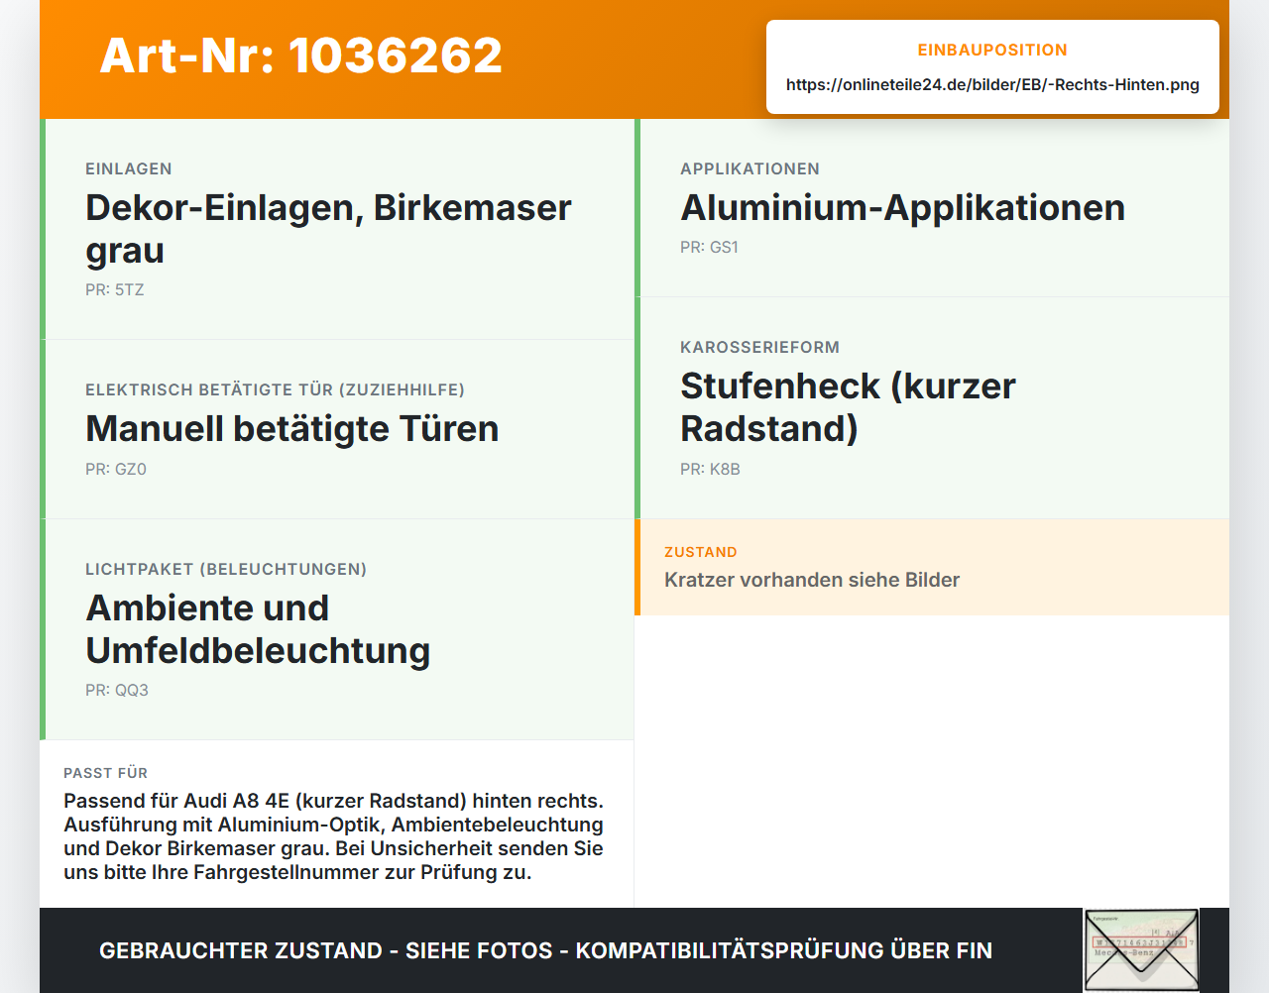Click the Gebrauchter Zustand footer banner text
This screenshot has width=1269, height=993.
click(x=545, y=950)
